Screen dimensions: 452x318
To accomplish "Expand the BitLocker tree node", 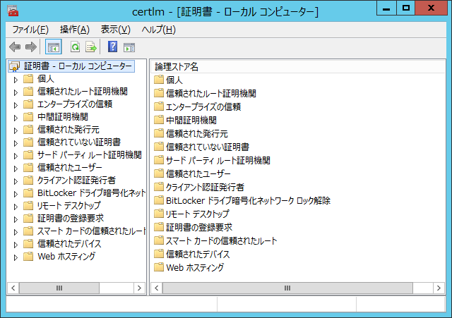I will 16,194.
